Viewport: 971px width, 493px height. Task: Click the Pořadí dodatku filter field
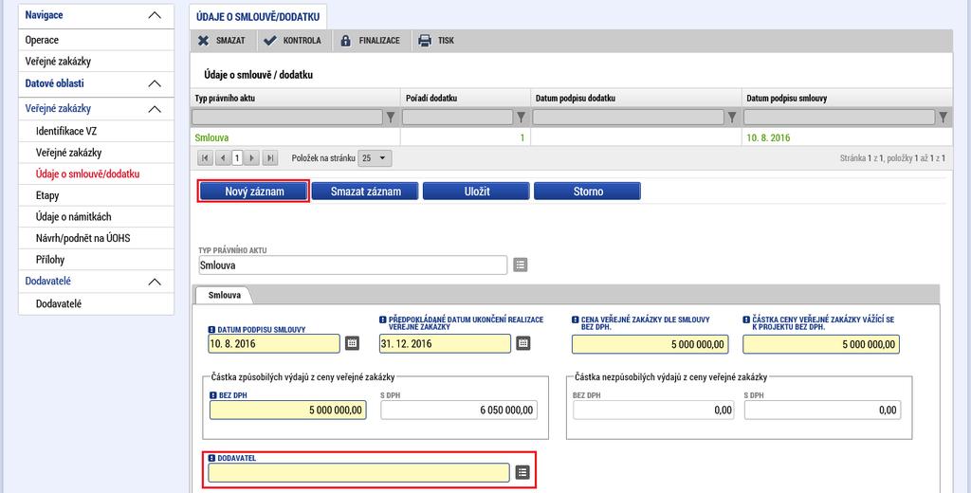tap(458, 117)
